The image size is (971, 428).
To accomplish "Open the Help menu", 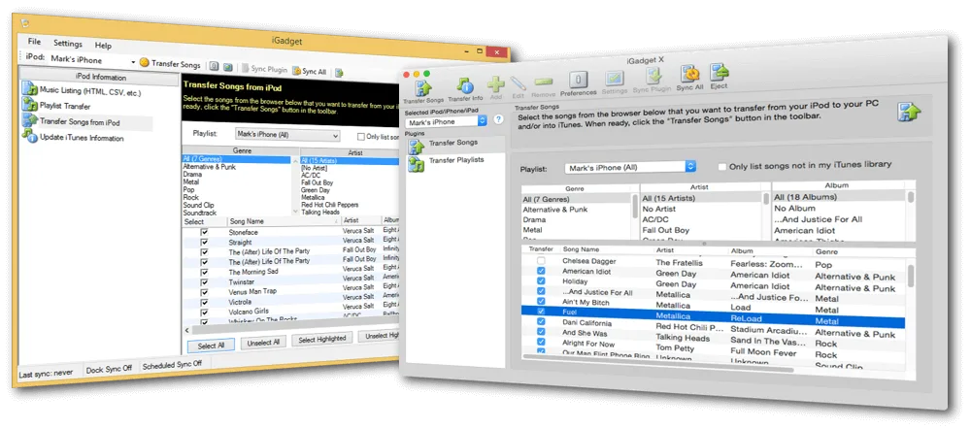I will tap(103, 46).
